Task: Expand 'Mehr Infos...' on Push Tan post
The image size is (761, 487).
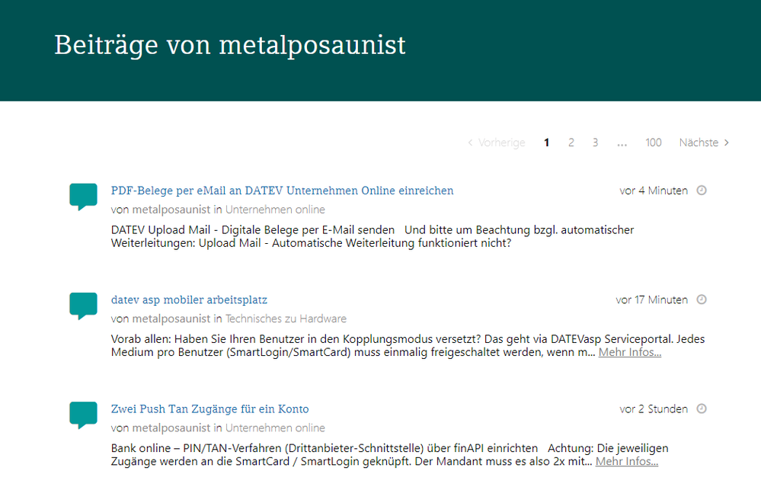Action: 626,461
